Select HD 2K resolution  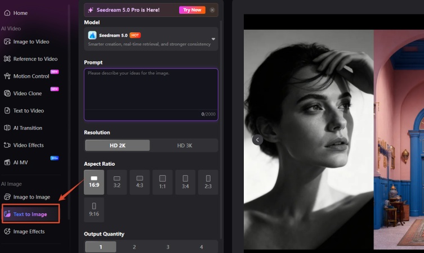117,145
